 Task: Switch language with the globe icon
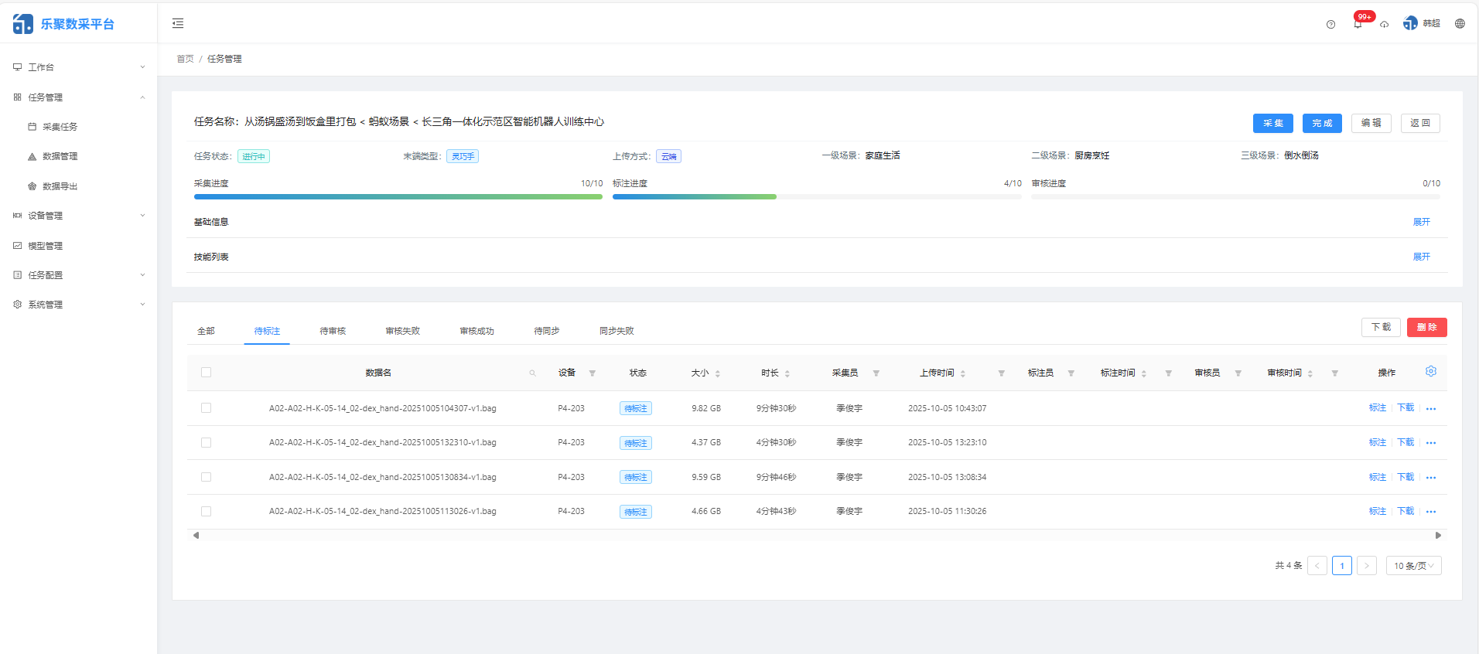(1460, 23)
